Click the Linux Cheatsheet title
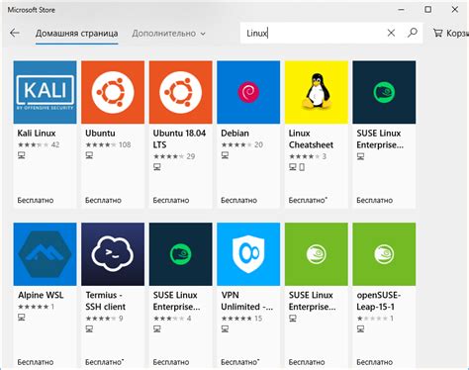469x370 pixels. (x=311, y=139)
